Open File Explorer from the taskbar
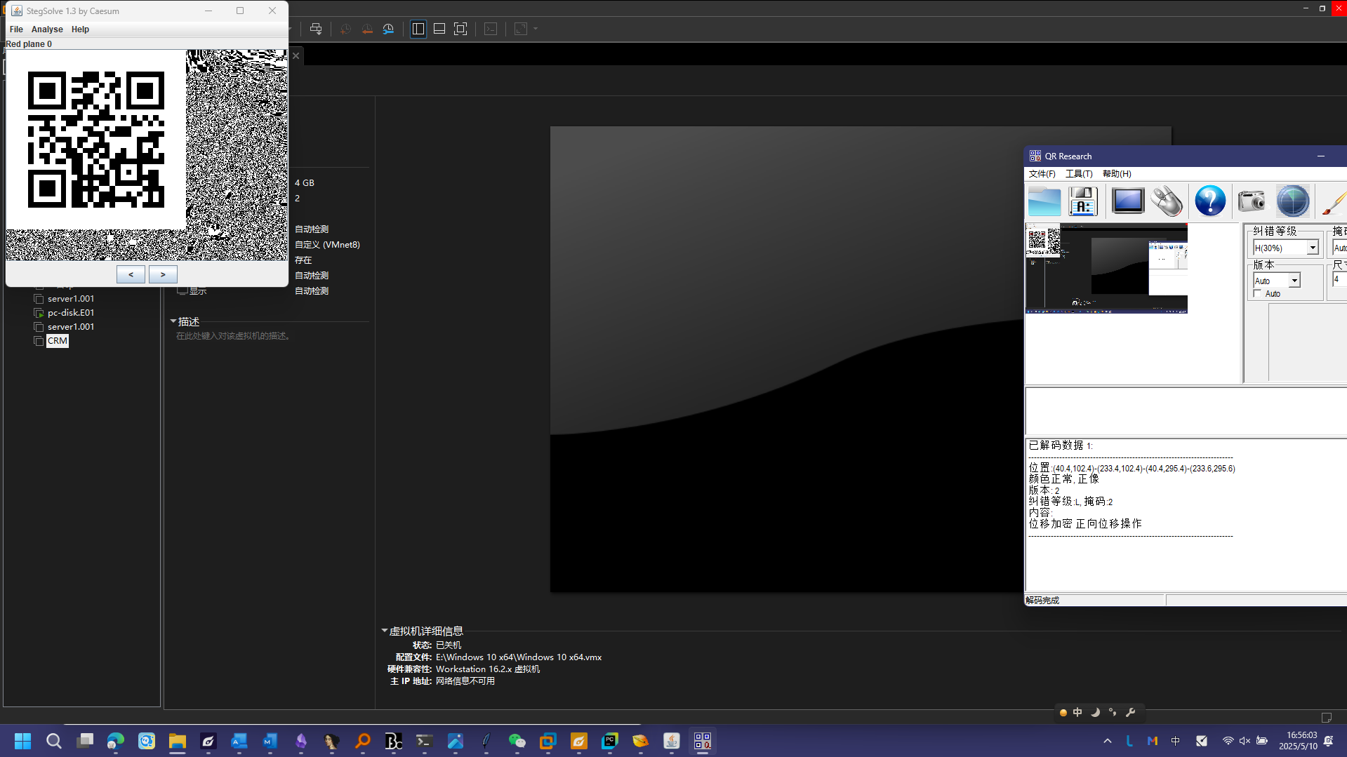1347x757 pixels. point(177,741)
